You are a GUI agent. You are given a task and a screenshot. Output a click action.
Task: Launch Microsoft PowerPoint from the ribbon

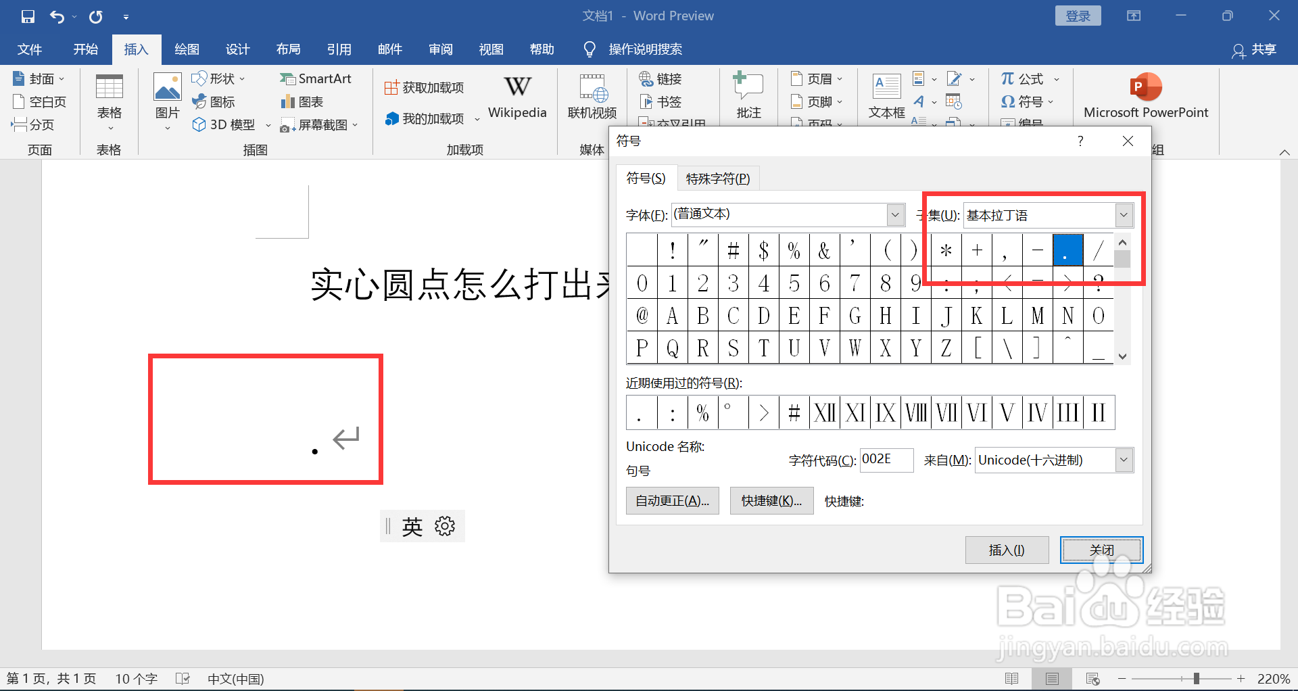[x=1144, y=95]
